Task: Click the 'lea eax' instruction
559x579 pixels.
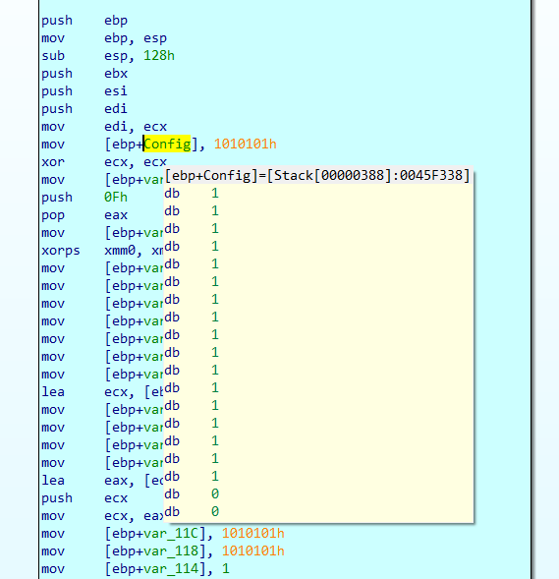Action: tap(102, 481)
